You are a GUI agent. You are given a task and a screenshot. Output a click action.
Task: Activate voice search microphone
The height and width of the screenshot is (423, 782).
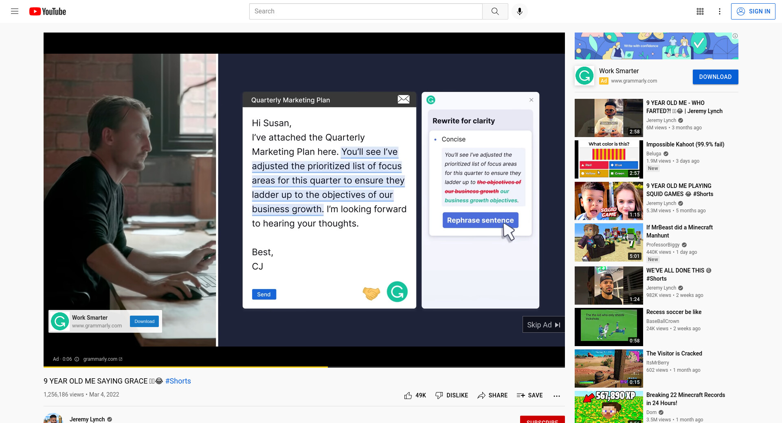(520, 11)
